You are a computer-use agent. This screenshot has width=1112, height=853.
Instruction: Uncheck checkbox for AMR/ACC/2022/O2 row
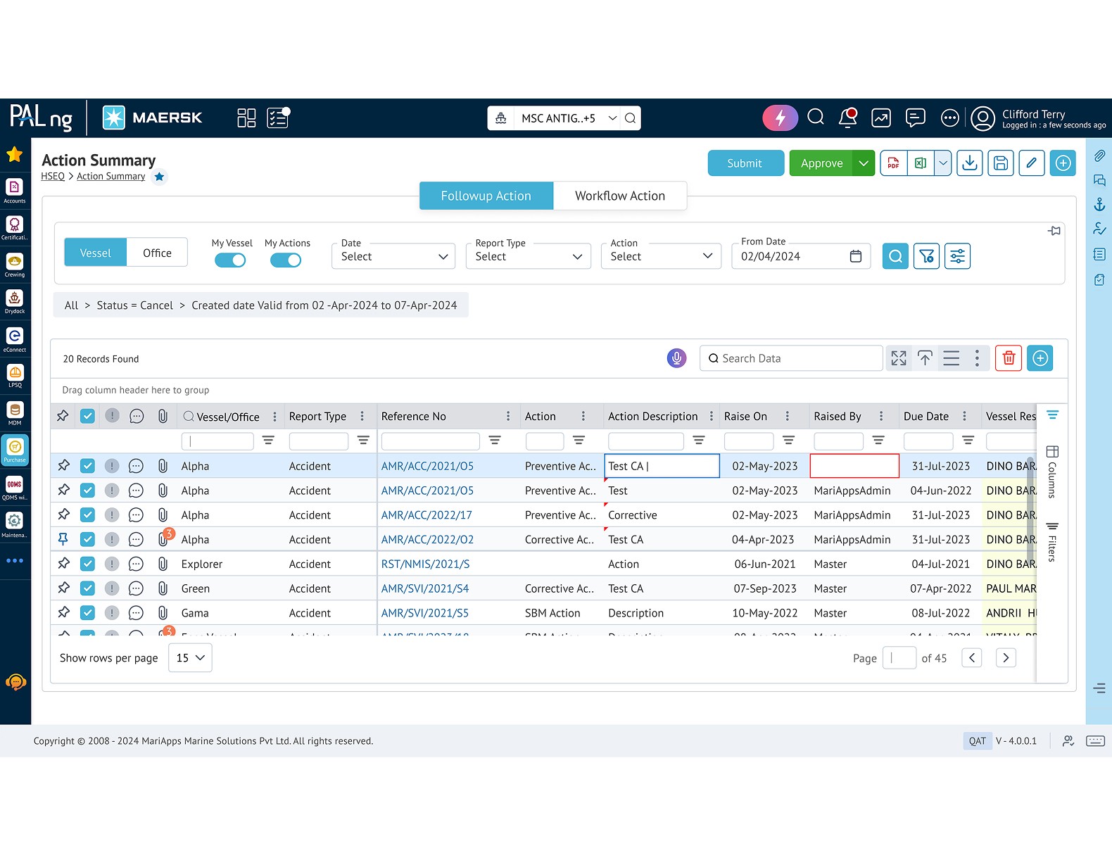[x=87, y=539]
